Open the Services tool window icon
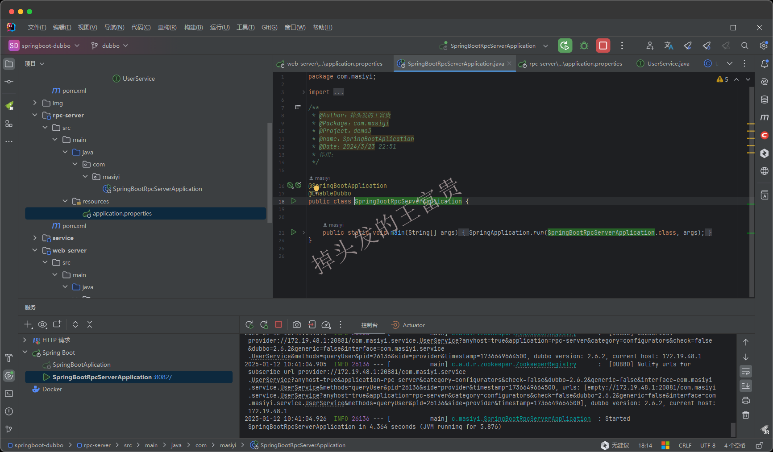773x452 pixels. pyautogui.click(x=9, y=376)
